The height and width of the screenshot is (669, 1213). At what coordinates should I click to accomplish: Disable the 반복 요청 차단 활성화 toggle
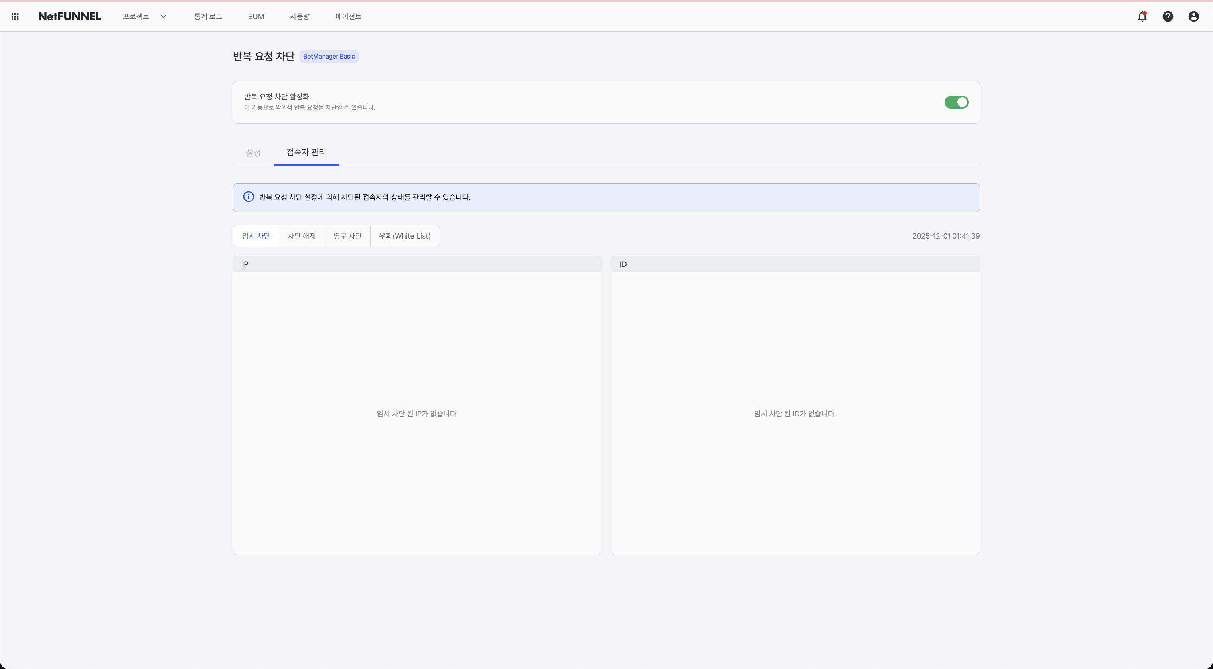point(956,102)
